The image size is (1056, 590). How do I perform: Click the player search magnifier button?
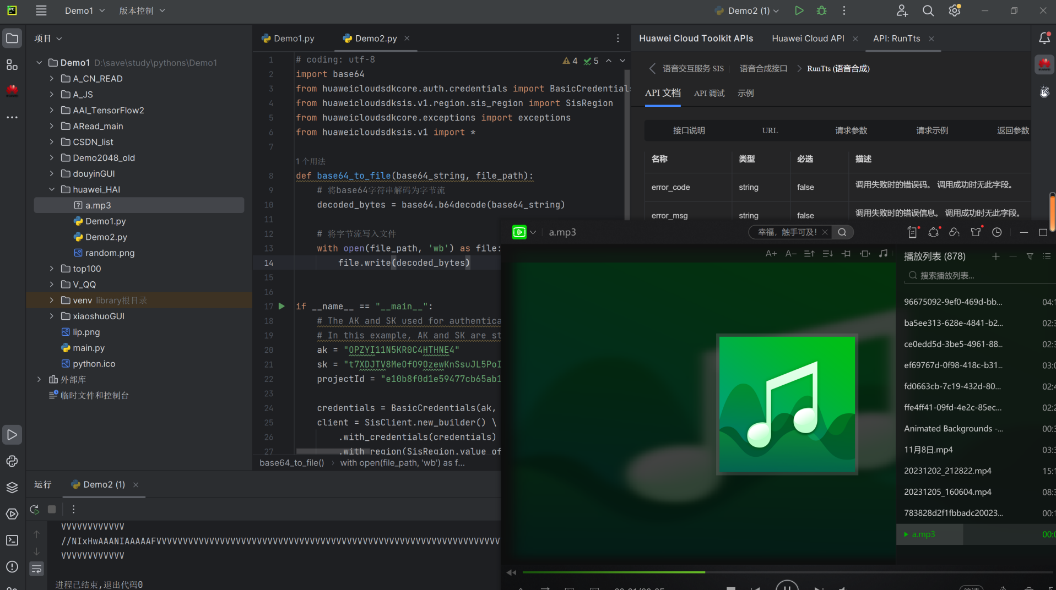(x=842, y=232)
